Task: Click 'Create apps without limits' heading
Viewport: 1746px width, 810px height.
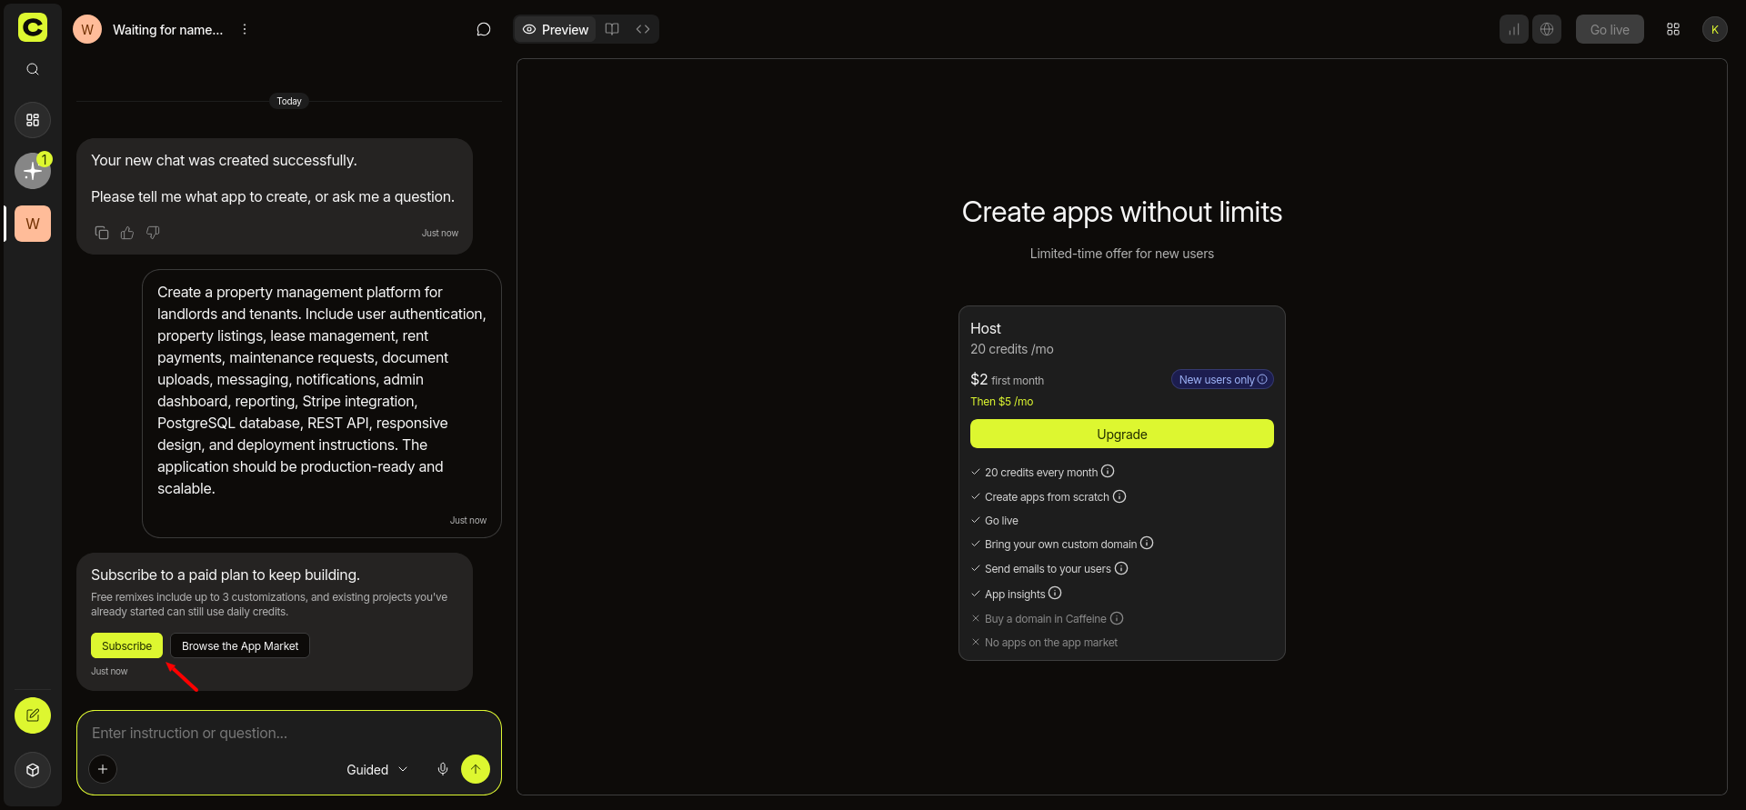Action: point(1122,212)
